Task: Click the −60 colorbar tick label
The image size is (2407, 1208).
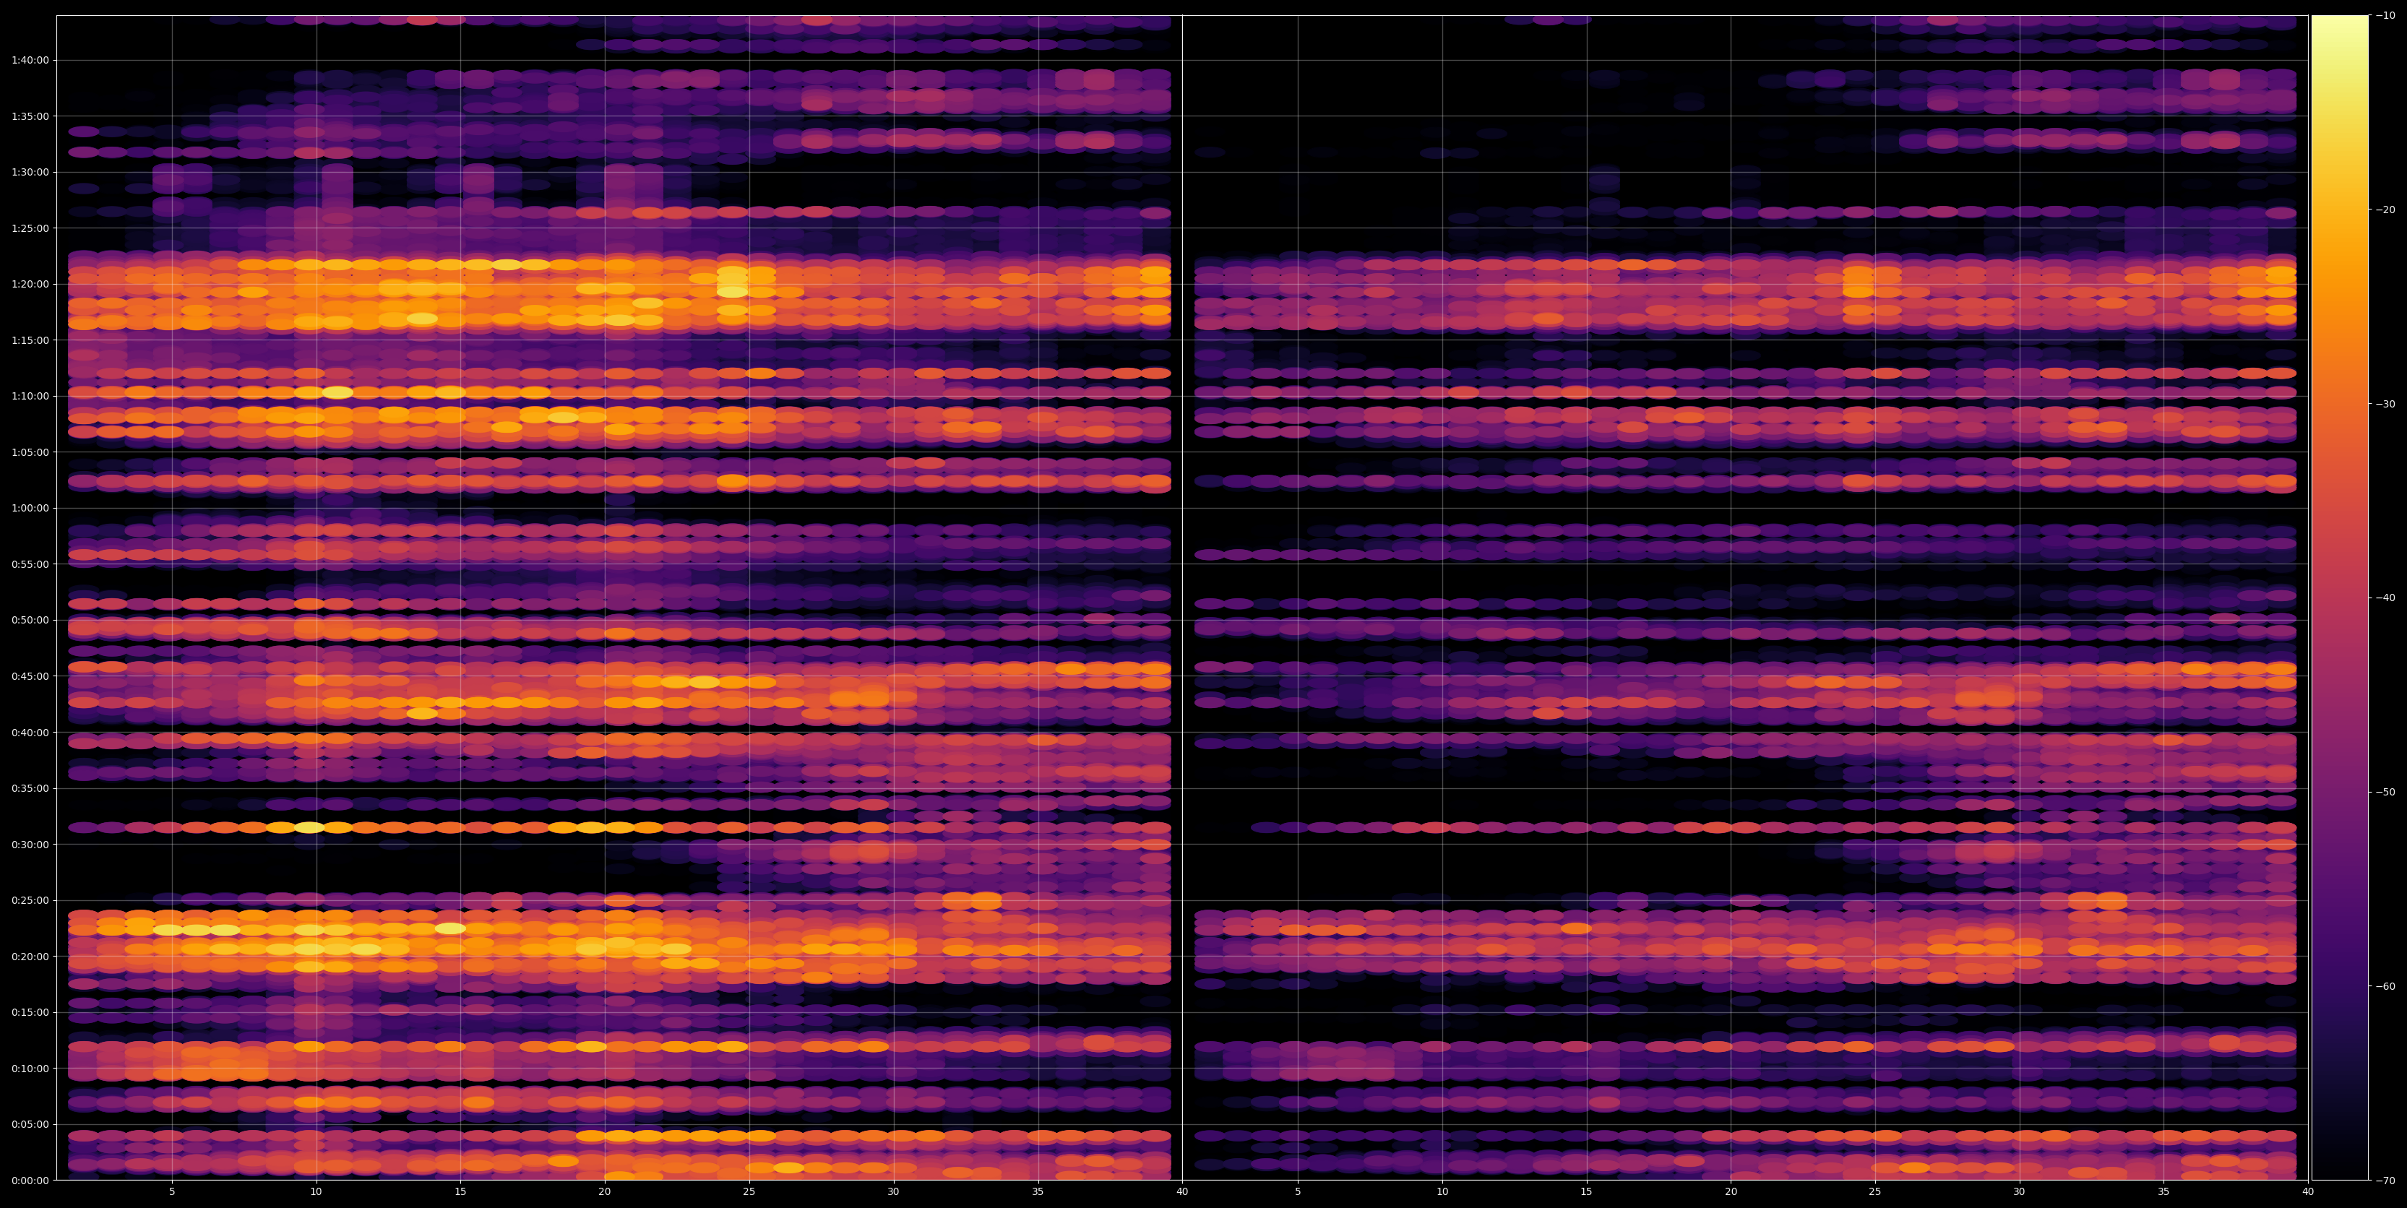Action: tap(2385, 987)
